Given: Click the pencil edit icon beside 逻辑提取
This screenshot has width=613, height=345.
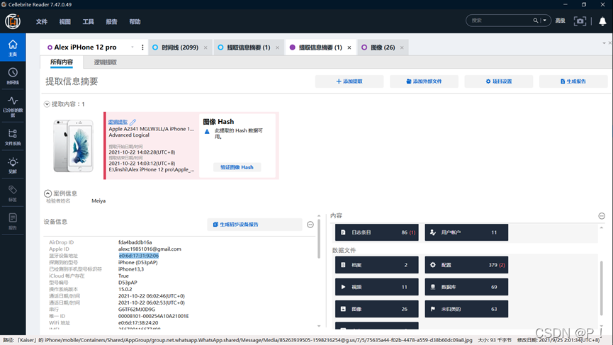Looking at the screenshot, I should point(133,122).
